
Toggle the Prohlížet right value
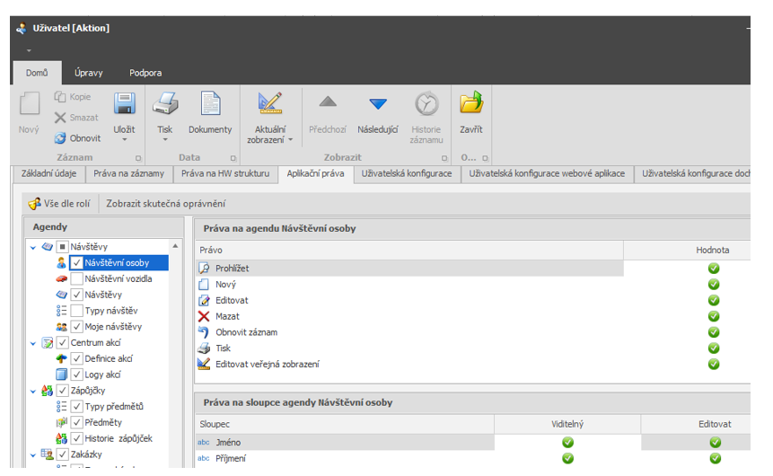tap(714, 269)
